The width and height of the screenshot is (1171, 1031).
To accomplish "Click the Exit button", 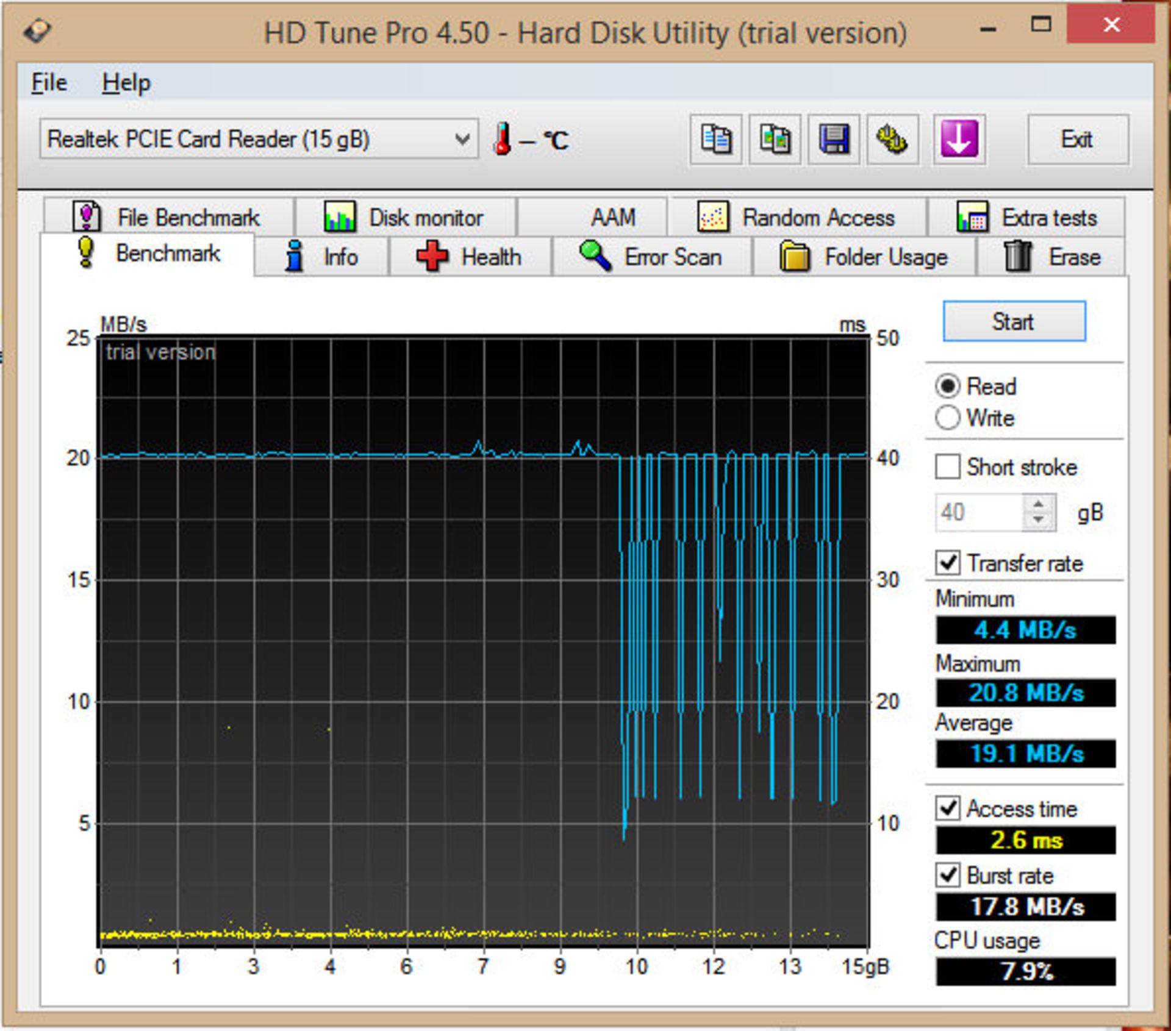I will click(1077, 140).
